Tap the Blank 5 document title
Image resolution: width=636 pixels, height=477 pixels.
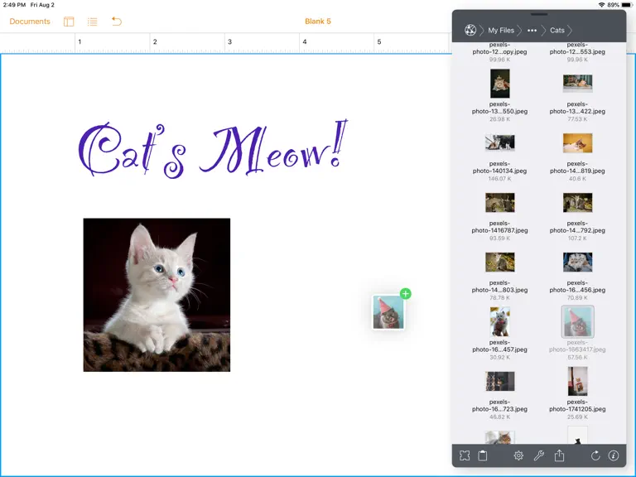pyautogui.click(x=318, y=22)
